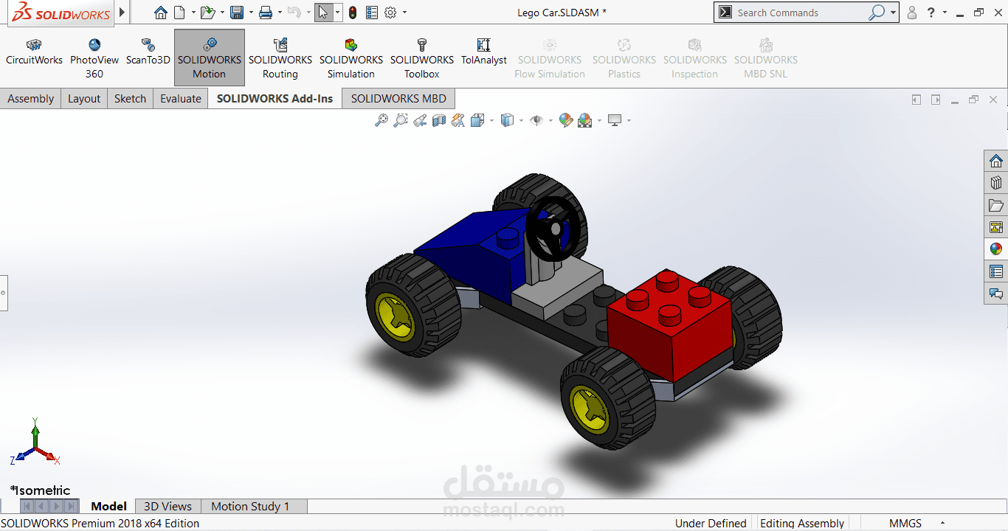1008x531 pixels.
Task: Click Apply Scene icon
Action: [x=585, y=120]
